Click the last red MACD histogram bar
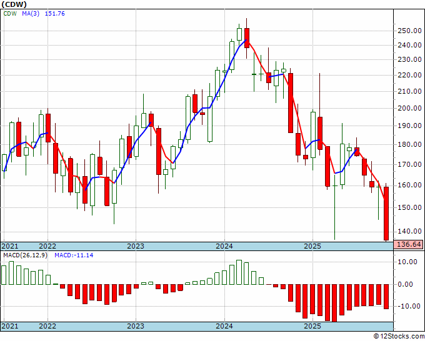425x341 pixels. pyautogui.click(x=386, y=297)
